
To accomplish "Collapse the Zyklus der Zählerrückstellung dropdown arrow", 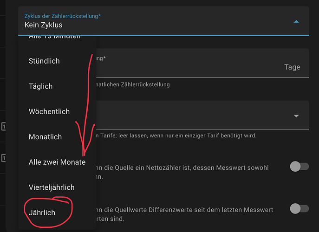I will [296, 21].
